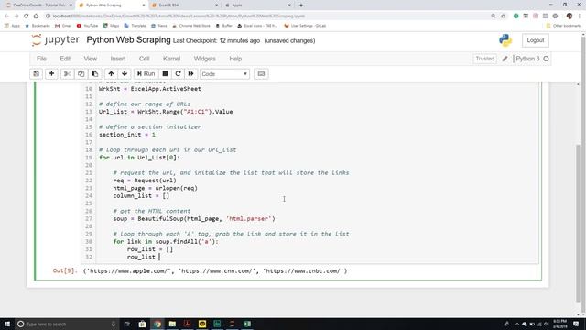Insert a cell below with plus icon
The image size is (586, 330).
pyautogui.click(x=51, y=73)
